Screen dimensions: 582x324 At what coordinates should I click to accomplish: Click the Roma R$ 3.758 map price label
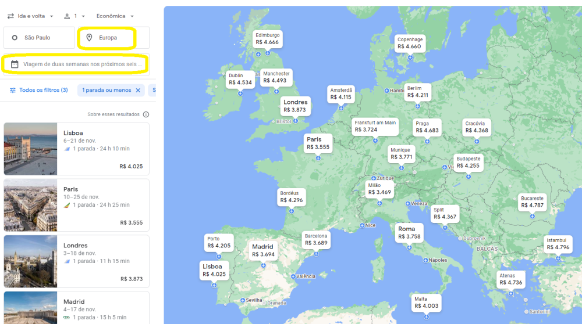pyautogui.click(x=409, y=233)
